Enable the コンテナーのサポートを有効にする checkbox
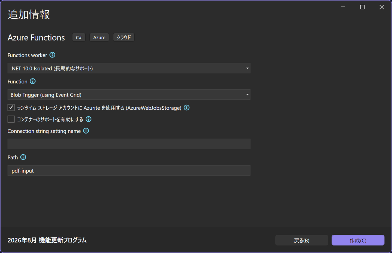 click(11, 119)
